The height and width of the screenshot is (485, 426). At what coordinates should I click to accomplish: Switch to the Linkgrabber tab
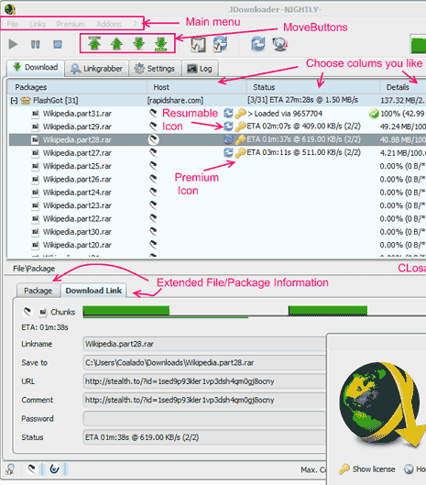click(97, 69)
